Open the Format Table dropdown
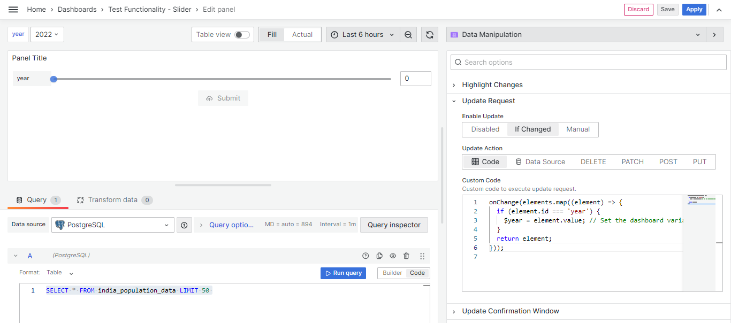This screenshot has height=323, width=731. [x=60, y=273]
